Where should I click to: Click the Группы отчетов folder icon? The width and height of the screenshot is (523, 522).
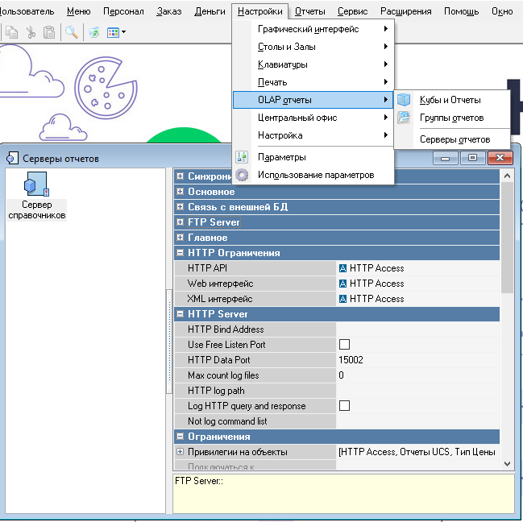(404, 118)
